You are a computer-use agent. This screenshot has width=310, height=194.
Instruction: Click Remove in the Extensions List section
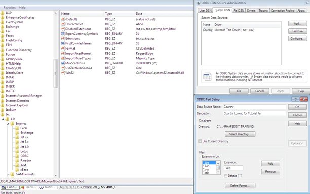(x=270, y=172)
